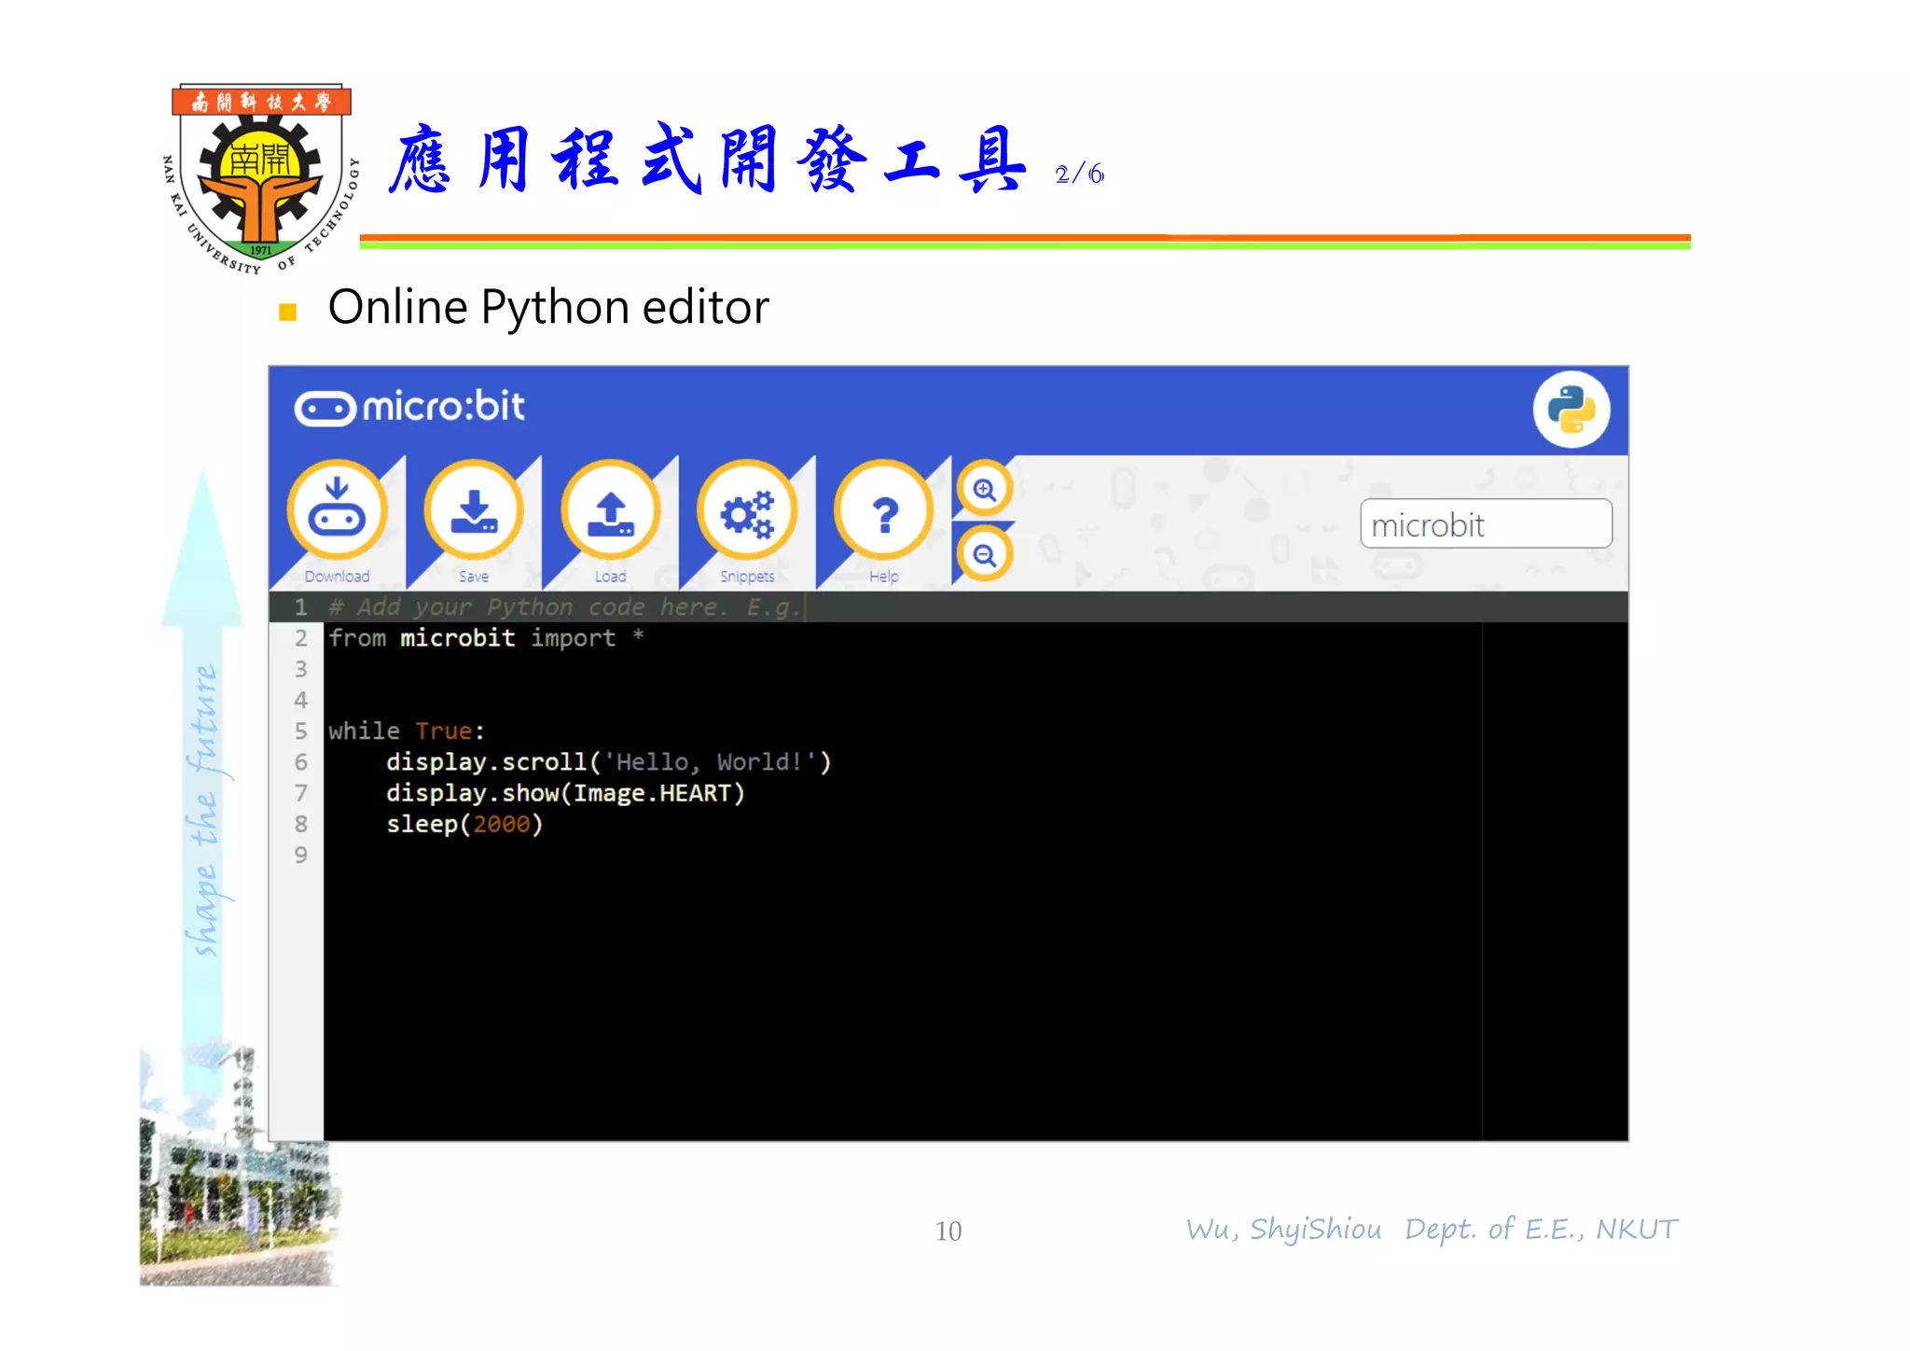Screen dimensions: 1910x1351
Task: Zoom in with the magnifier plus icon
Action: click(x=984, y=488)
